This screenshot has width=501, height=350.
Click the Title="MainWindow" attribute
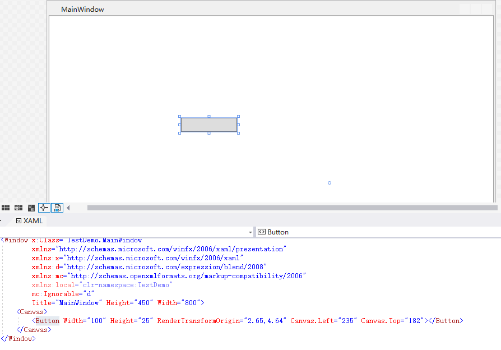tap(67, 303)
